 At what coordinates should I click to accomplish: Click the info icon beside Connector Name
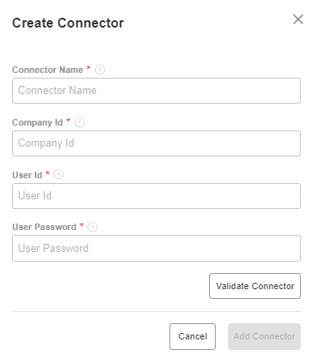[100, 70]
